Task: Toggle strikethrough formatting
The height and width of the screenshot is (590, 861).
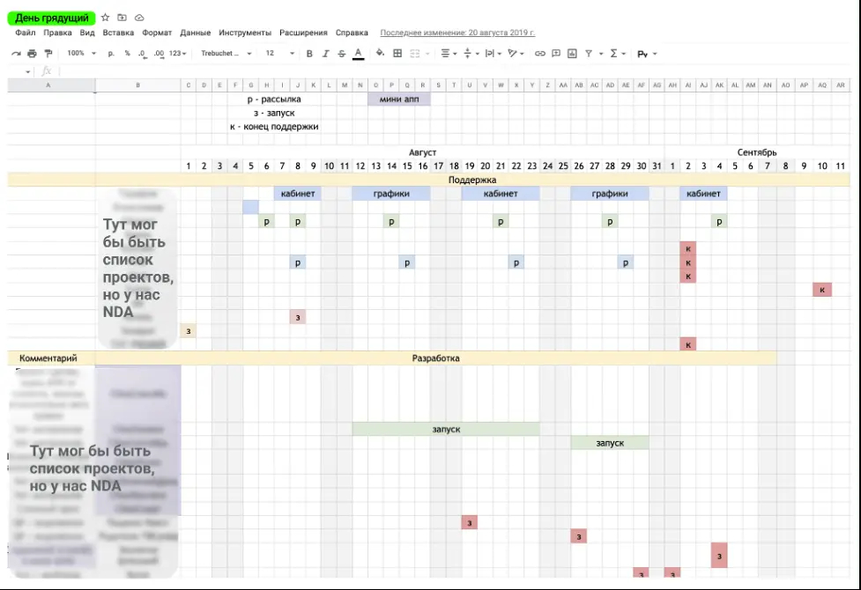Action: pyautogui.click(x=342, y=53)
